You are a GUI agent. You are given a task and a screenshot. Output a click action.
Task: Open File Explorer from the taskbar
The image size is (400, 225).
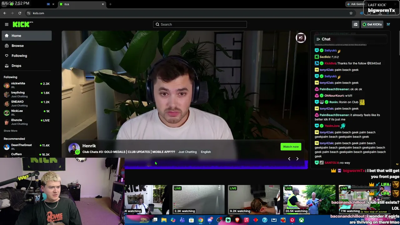click(164, 220)
